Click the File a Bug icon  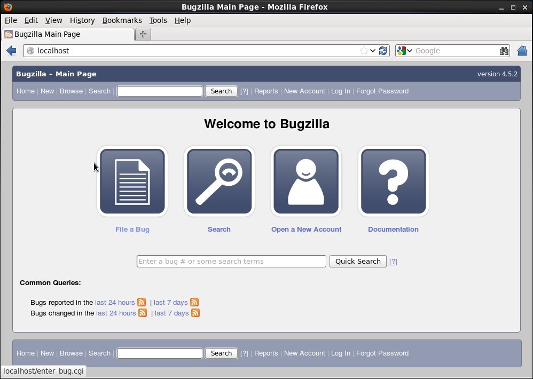coord(132,181)
